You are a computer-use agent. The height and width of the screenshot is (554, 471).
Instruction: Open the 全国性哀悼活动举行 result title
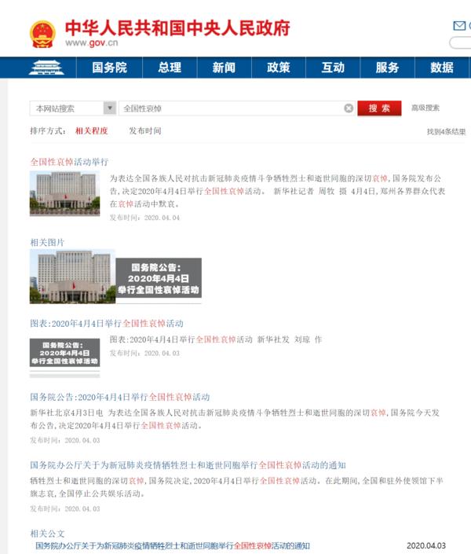click(69, 161)
